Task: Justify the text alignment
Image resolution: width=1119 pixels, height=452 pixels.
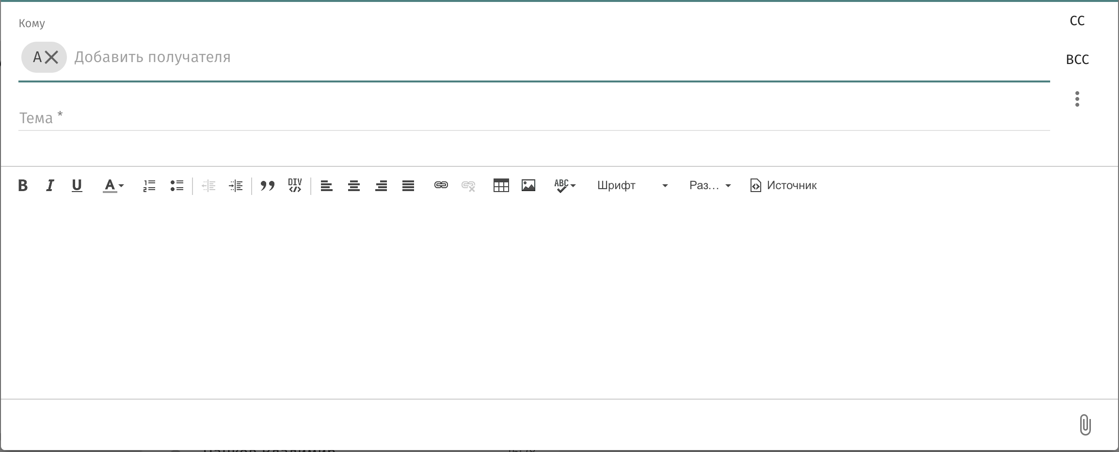Action: [x=408, y=185]
